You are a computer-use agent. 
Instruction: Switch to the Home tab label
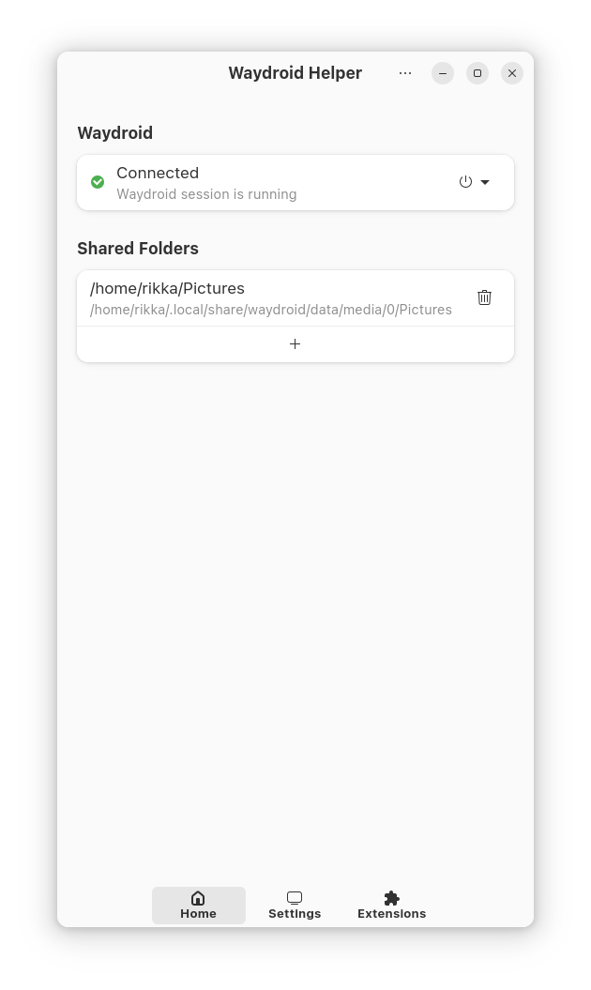(198, 914)
